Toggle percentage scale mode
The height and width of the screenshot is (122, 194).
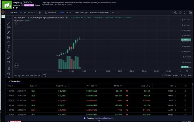tap(181, 75)
